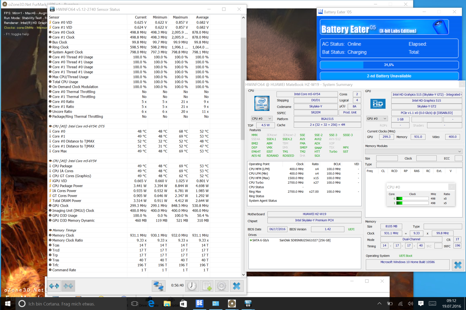Screen dimensions: 466x310
Task: Open the Action Center notification icon
Action: (421, 304)
